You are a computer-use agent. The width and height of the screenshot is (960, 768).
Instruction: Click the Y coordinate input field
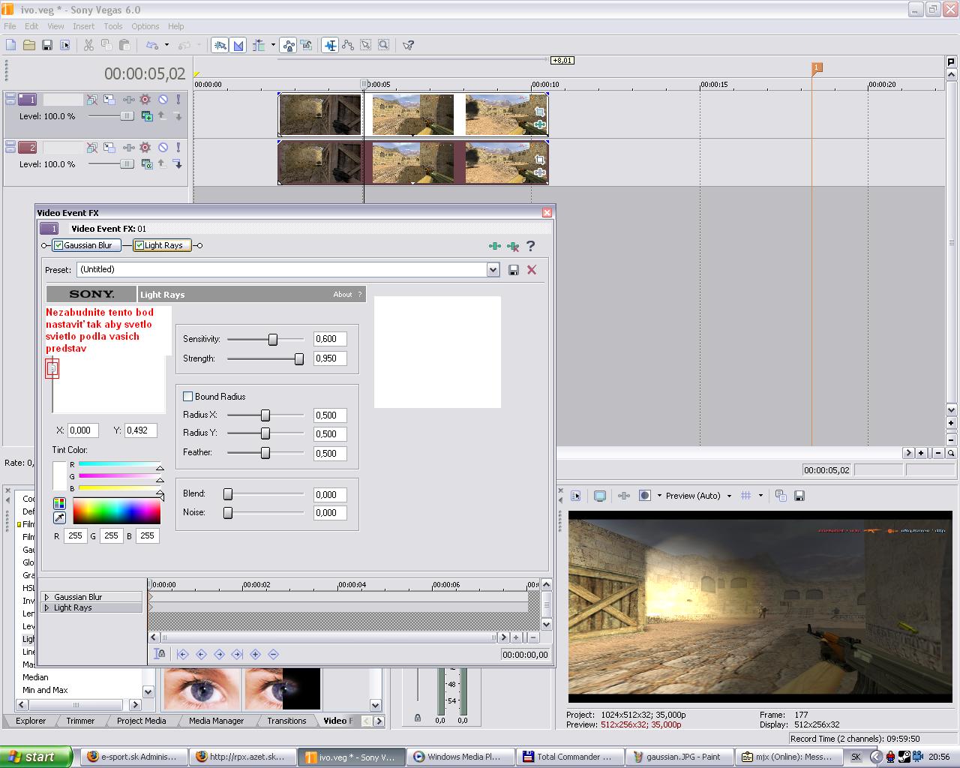pyautogui.click(x=140, y=430)
